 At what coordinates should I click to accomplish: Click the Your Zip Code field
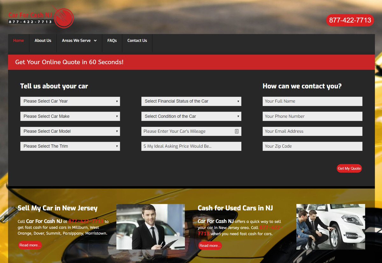click(312, 146)
